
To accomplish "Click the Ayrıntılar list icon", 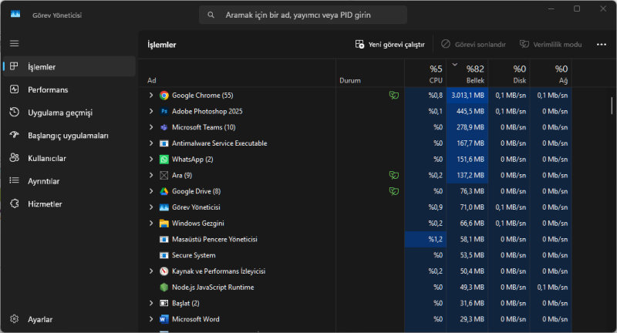I will pos(14,180).
